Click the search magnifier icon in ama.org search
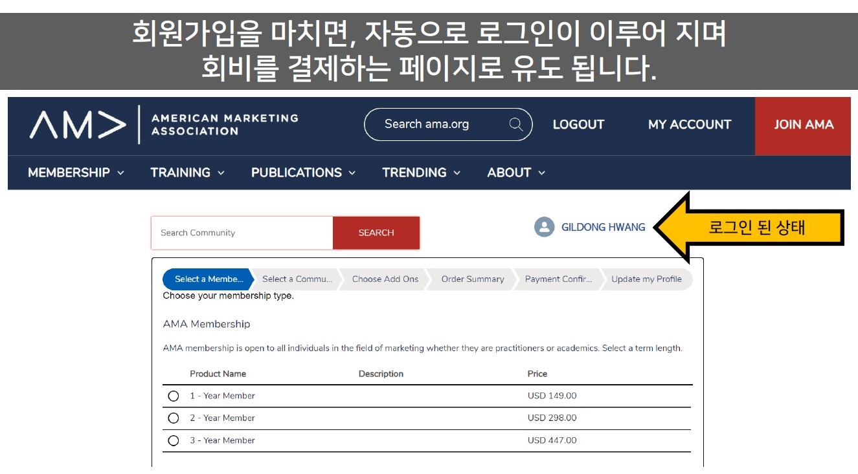Viewport: 858px width, 474px height. click(x=516, y=124)
